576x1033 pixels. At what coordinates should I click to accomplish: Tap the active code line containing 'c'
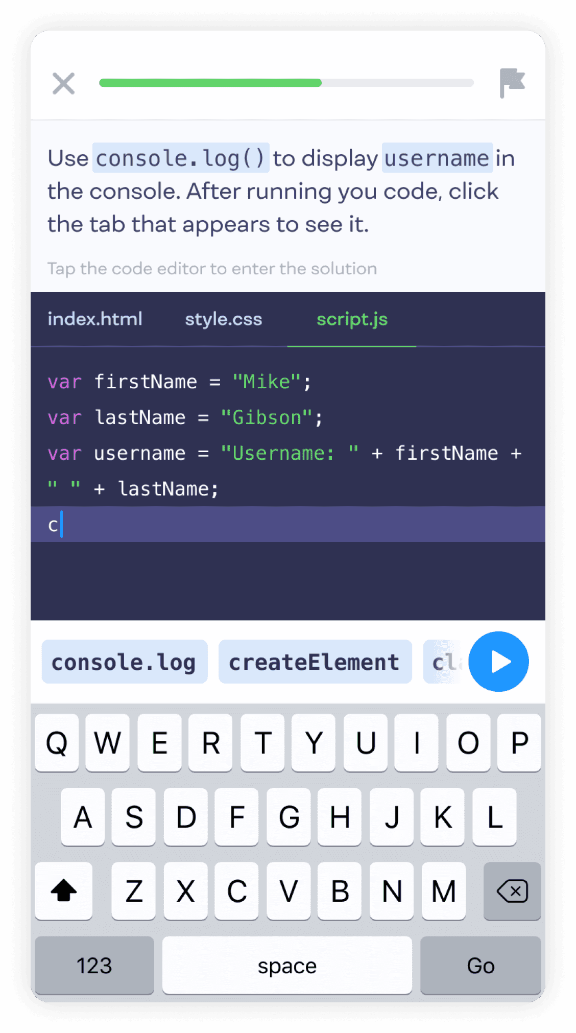point(288,524)
